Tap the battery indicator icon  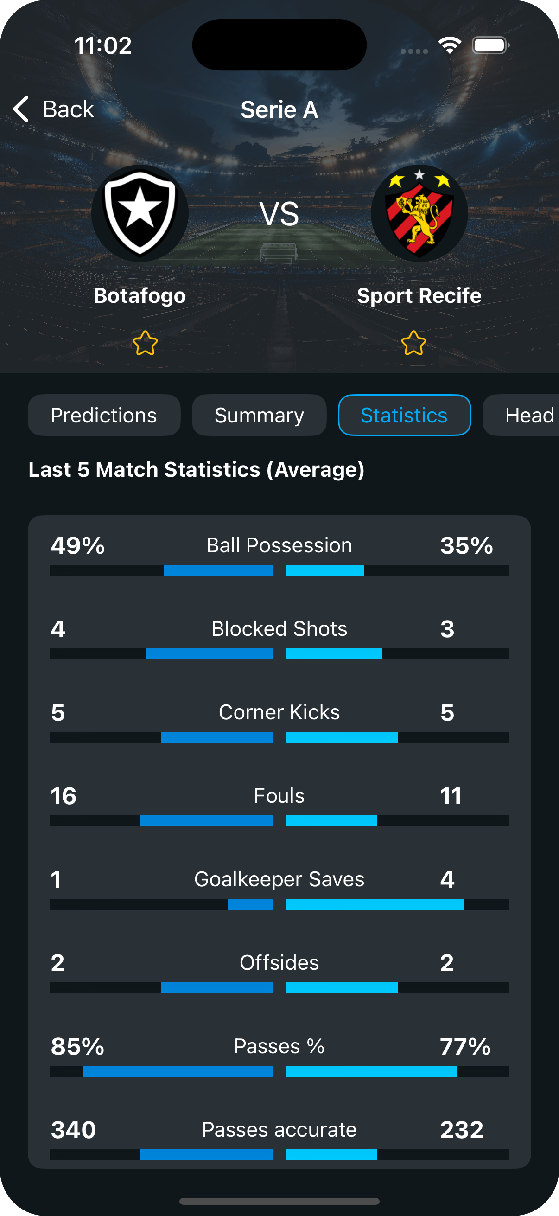point(490,45)
